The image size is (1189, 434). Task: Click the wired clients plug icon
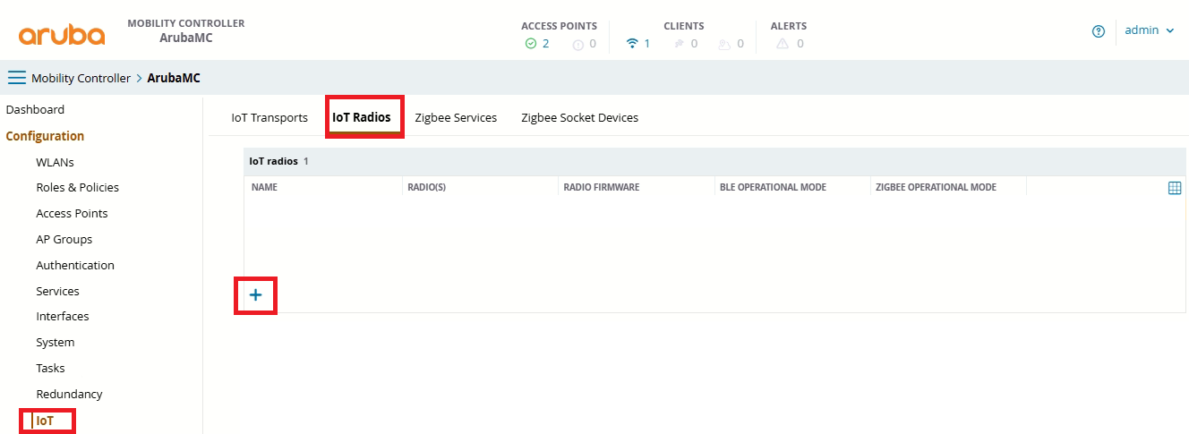[x=680, y=43]
